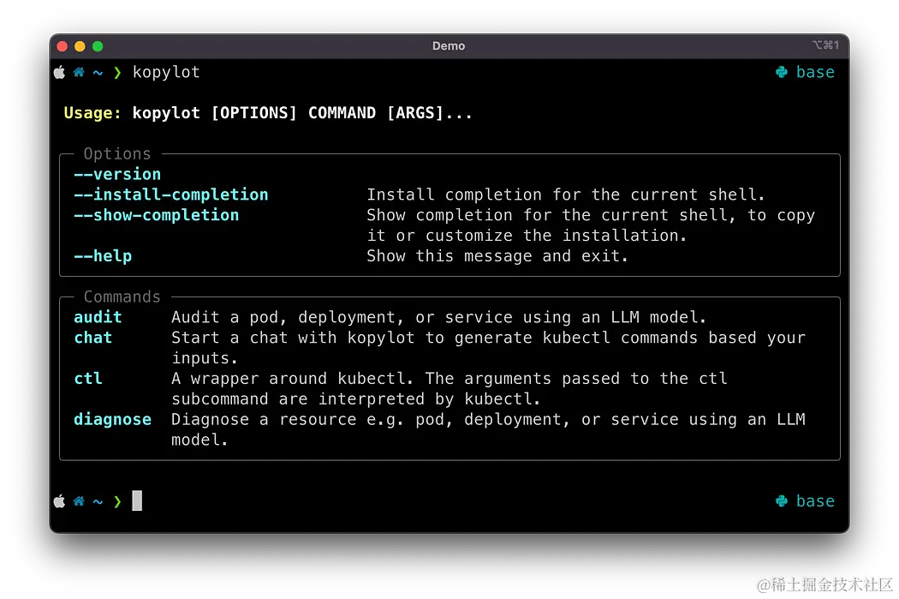Click the Apple logo in bottom prompt
Viewport: 899px width, 599px height.
(60, 501)
